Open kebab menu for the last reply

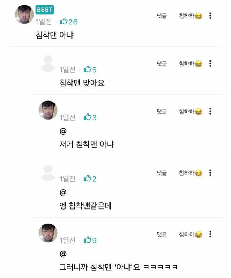(x=210, y=234)
